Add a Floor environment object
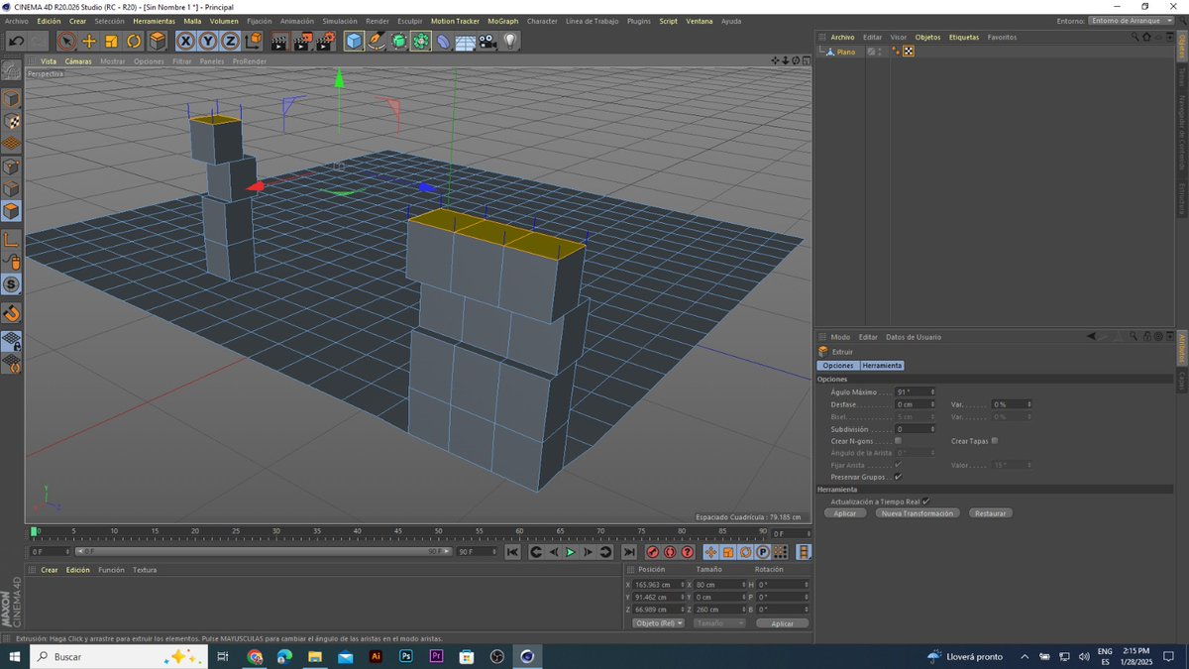This screenshot has height=669, width=1189. [x=466, y=41]
